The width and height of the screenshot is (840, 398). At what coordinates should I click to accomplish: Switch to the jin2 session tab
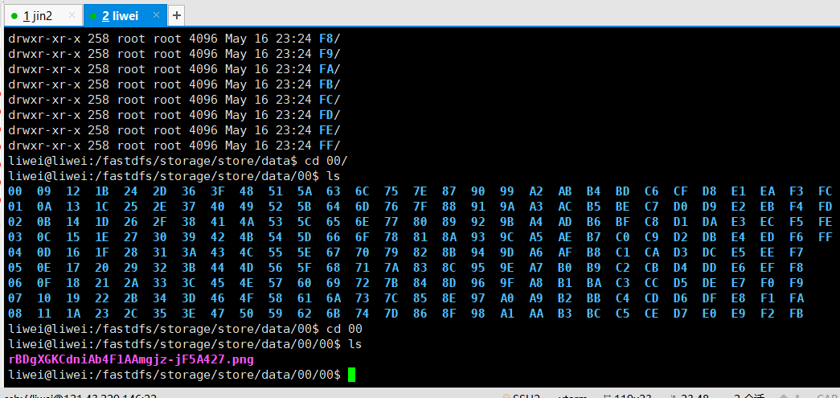coord(38,15)
